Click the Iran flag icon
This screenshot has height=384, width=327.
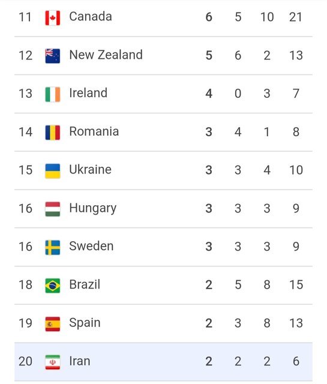tap(53, 362)
